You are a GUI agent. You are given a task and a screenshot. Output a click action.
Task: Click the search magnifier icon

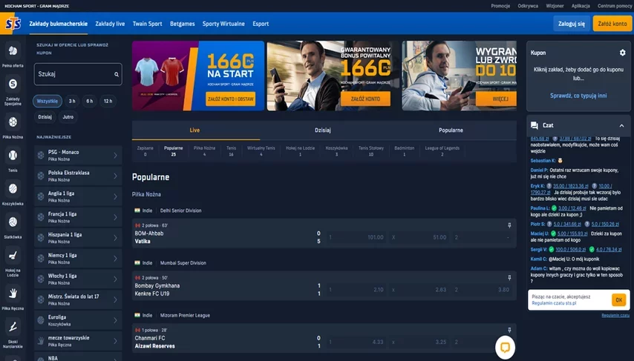(117, 74)
